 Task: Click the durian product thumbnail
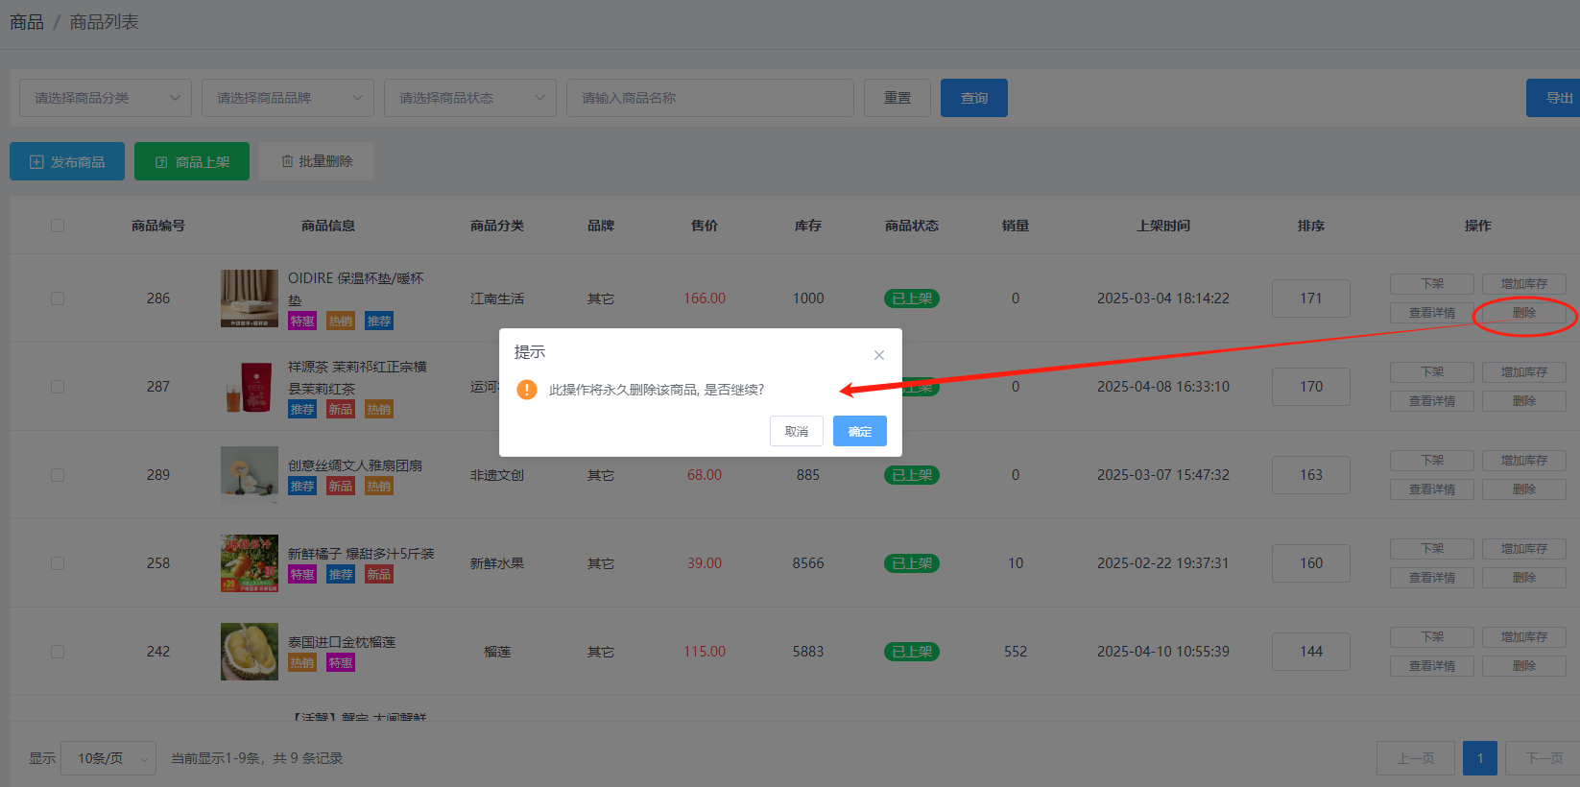[249, 652]
